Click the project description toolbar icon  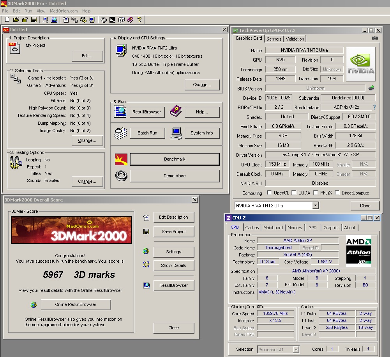pyautogui.click(x=66, y=19)
